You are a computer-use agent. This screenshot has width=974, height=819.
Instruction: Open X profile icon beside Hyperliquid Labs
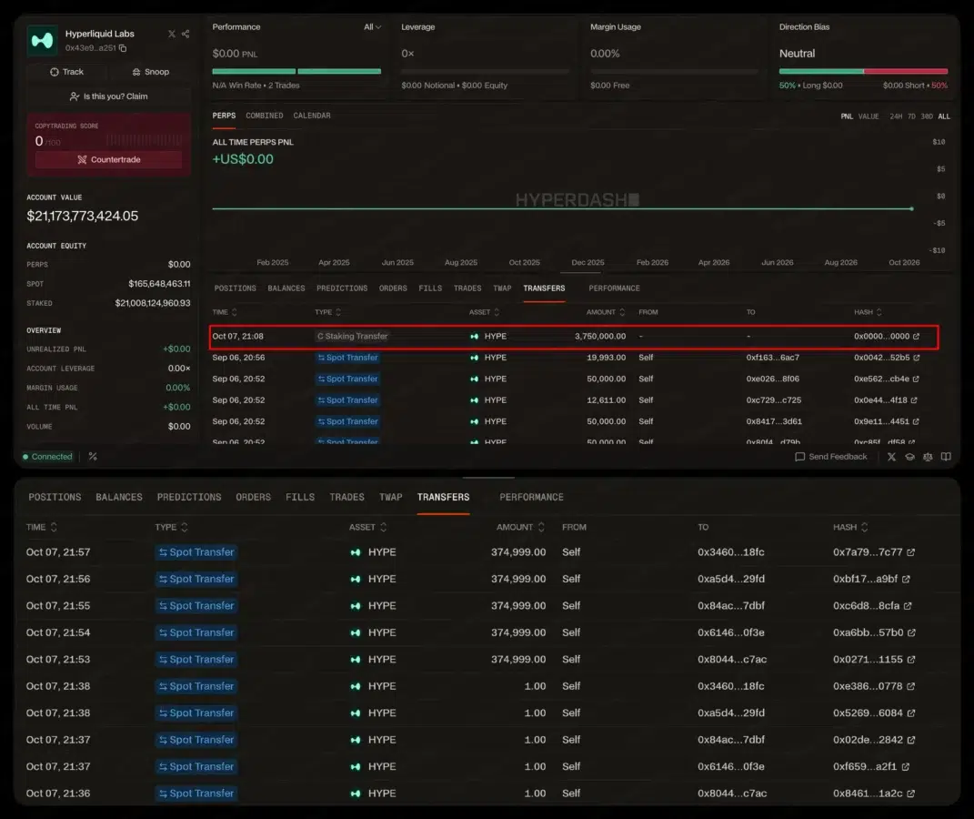coord(172,34)
